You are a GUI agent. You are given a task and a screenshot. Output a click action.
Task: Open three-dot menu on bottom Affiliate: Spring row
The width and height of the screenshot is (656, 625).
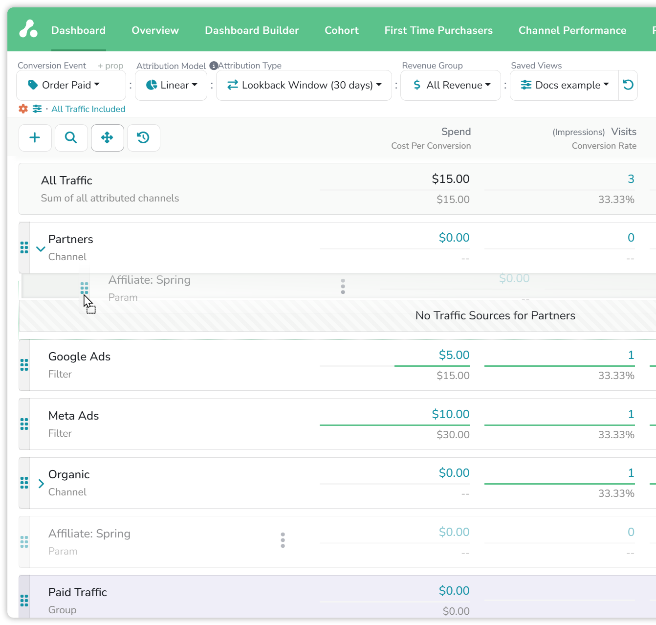[283, 540]
